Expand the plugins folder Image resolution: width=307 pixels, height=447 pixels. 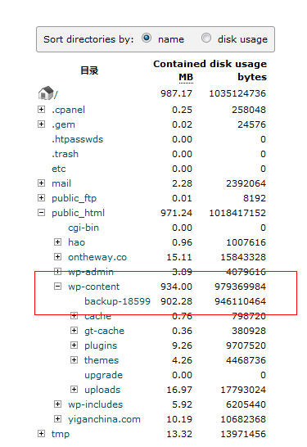click(x=74, y=345)
